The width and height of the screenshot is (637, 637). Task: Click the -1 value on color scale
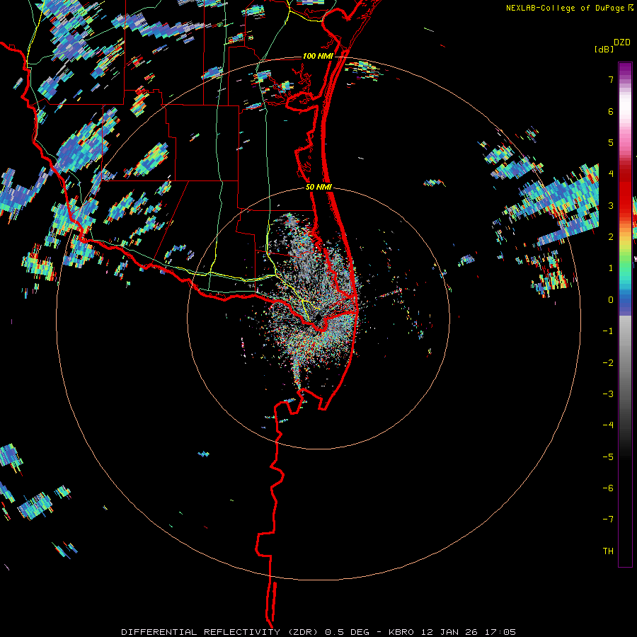point(608,331)
